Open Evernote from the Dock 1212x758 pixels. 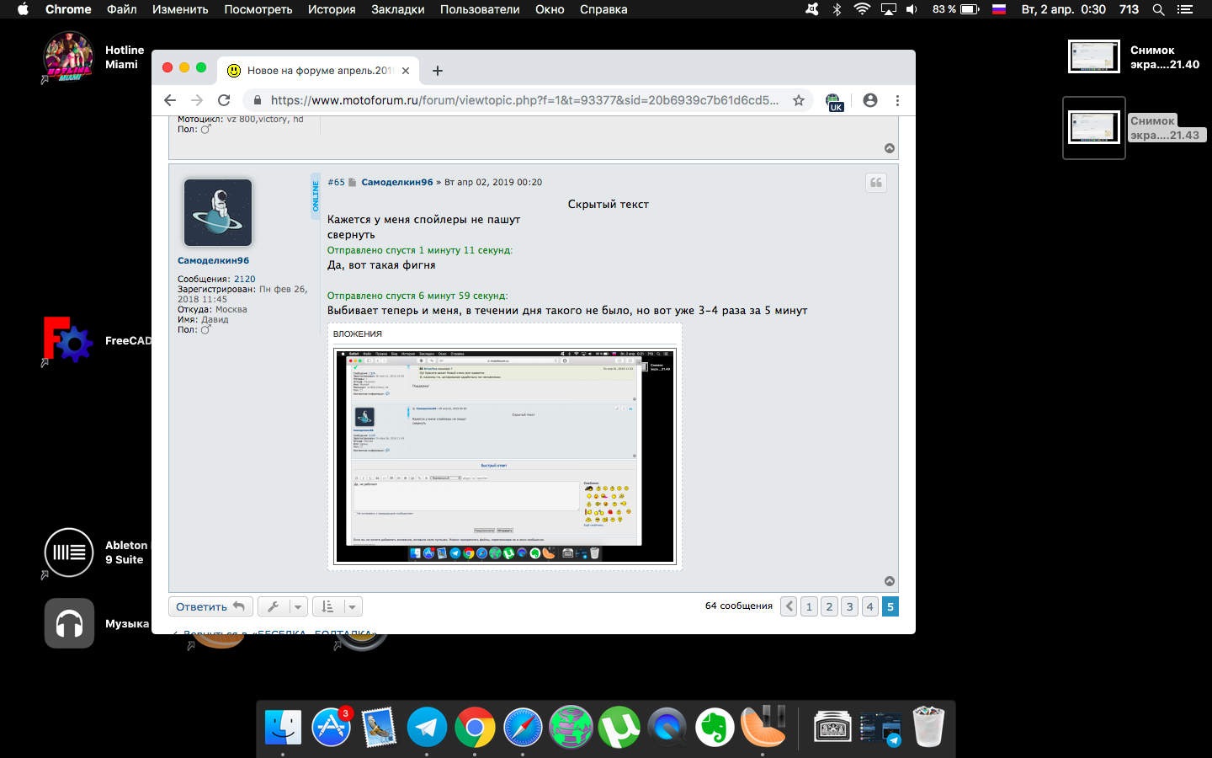tap(715, 728)
